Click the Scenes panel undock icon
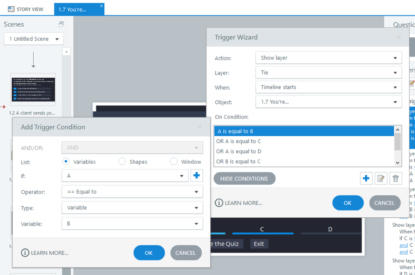 [x=61, y=25]
